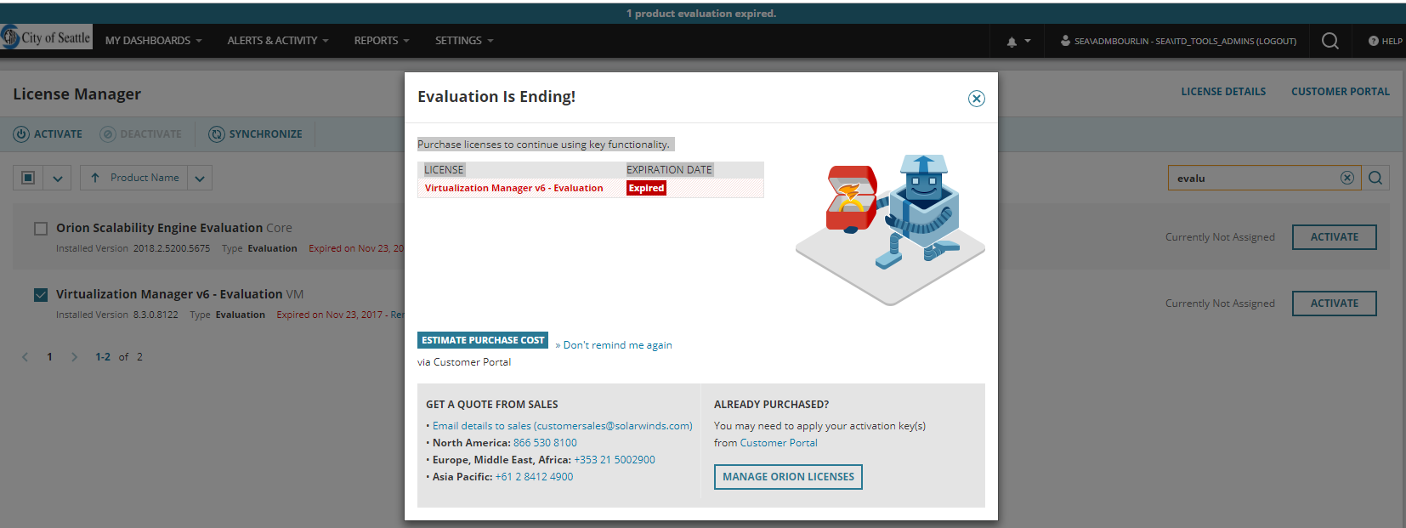1406x528 pixels.
Task: Click the red Expired status badge
Action: pyautogui.click(x=646, y=189)
